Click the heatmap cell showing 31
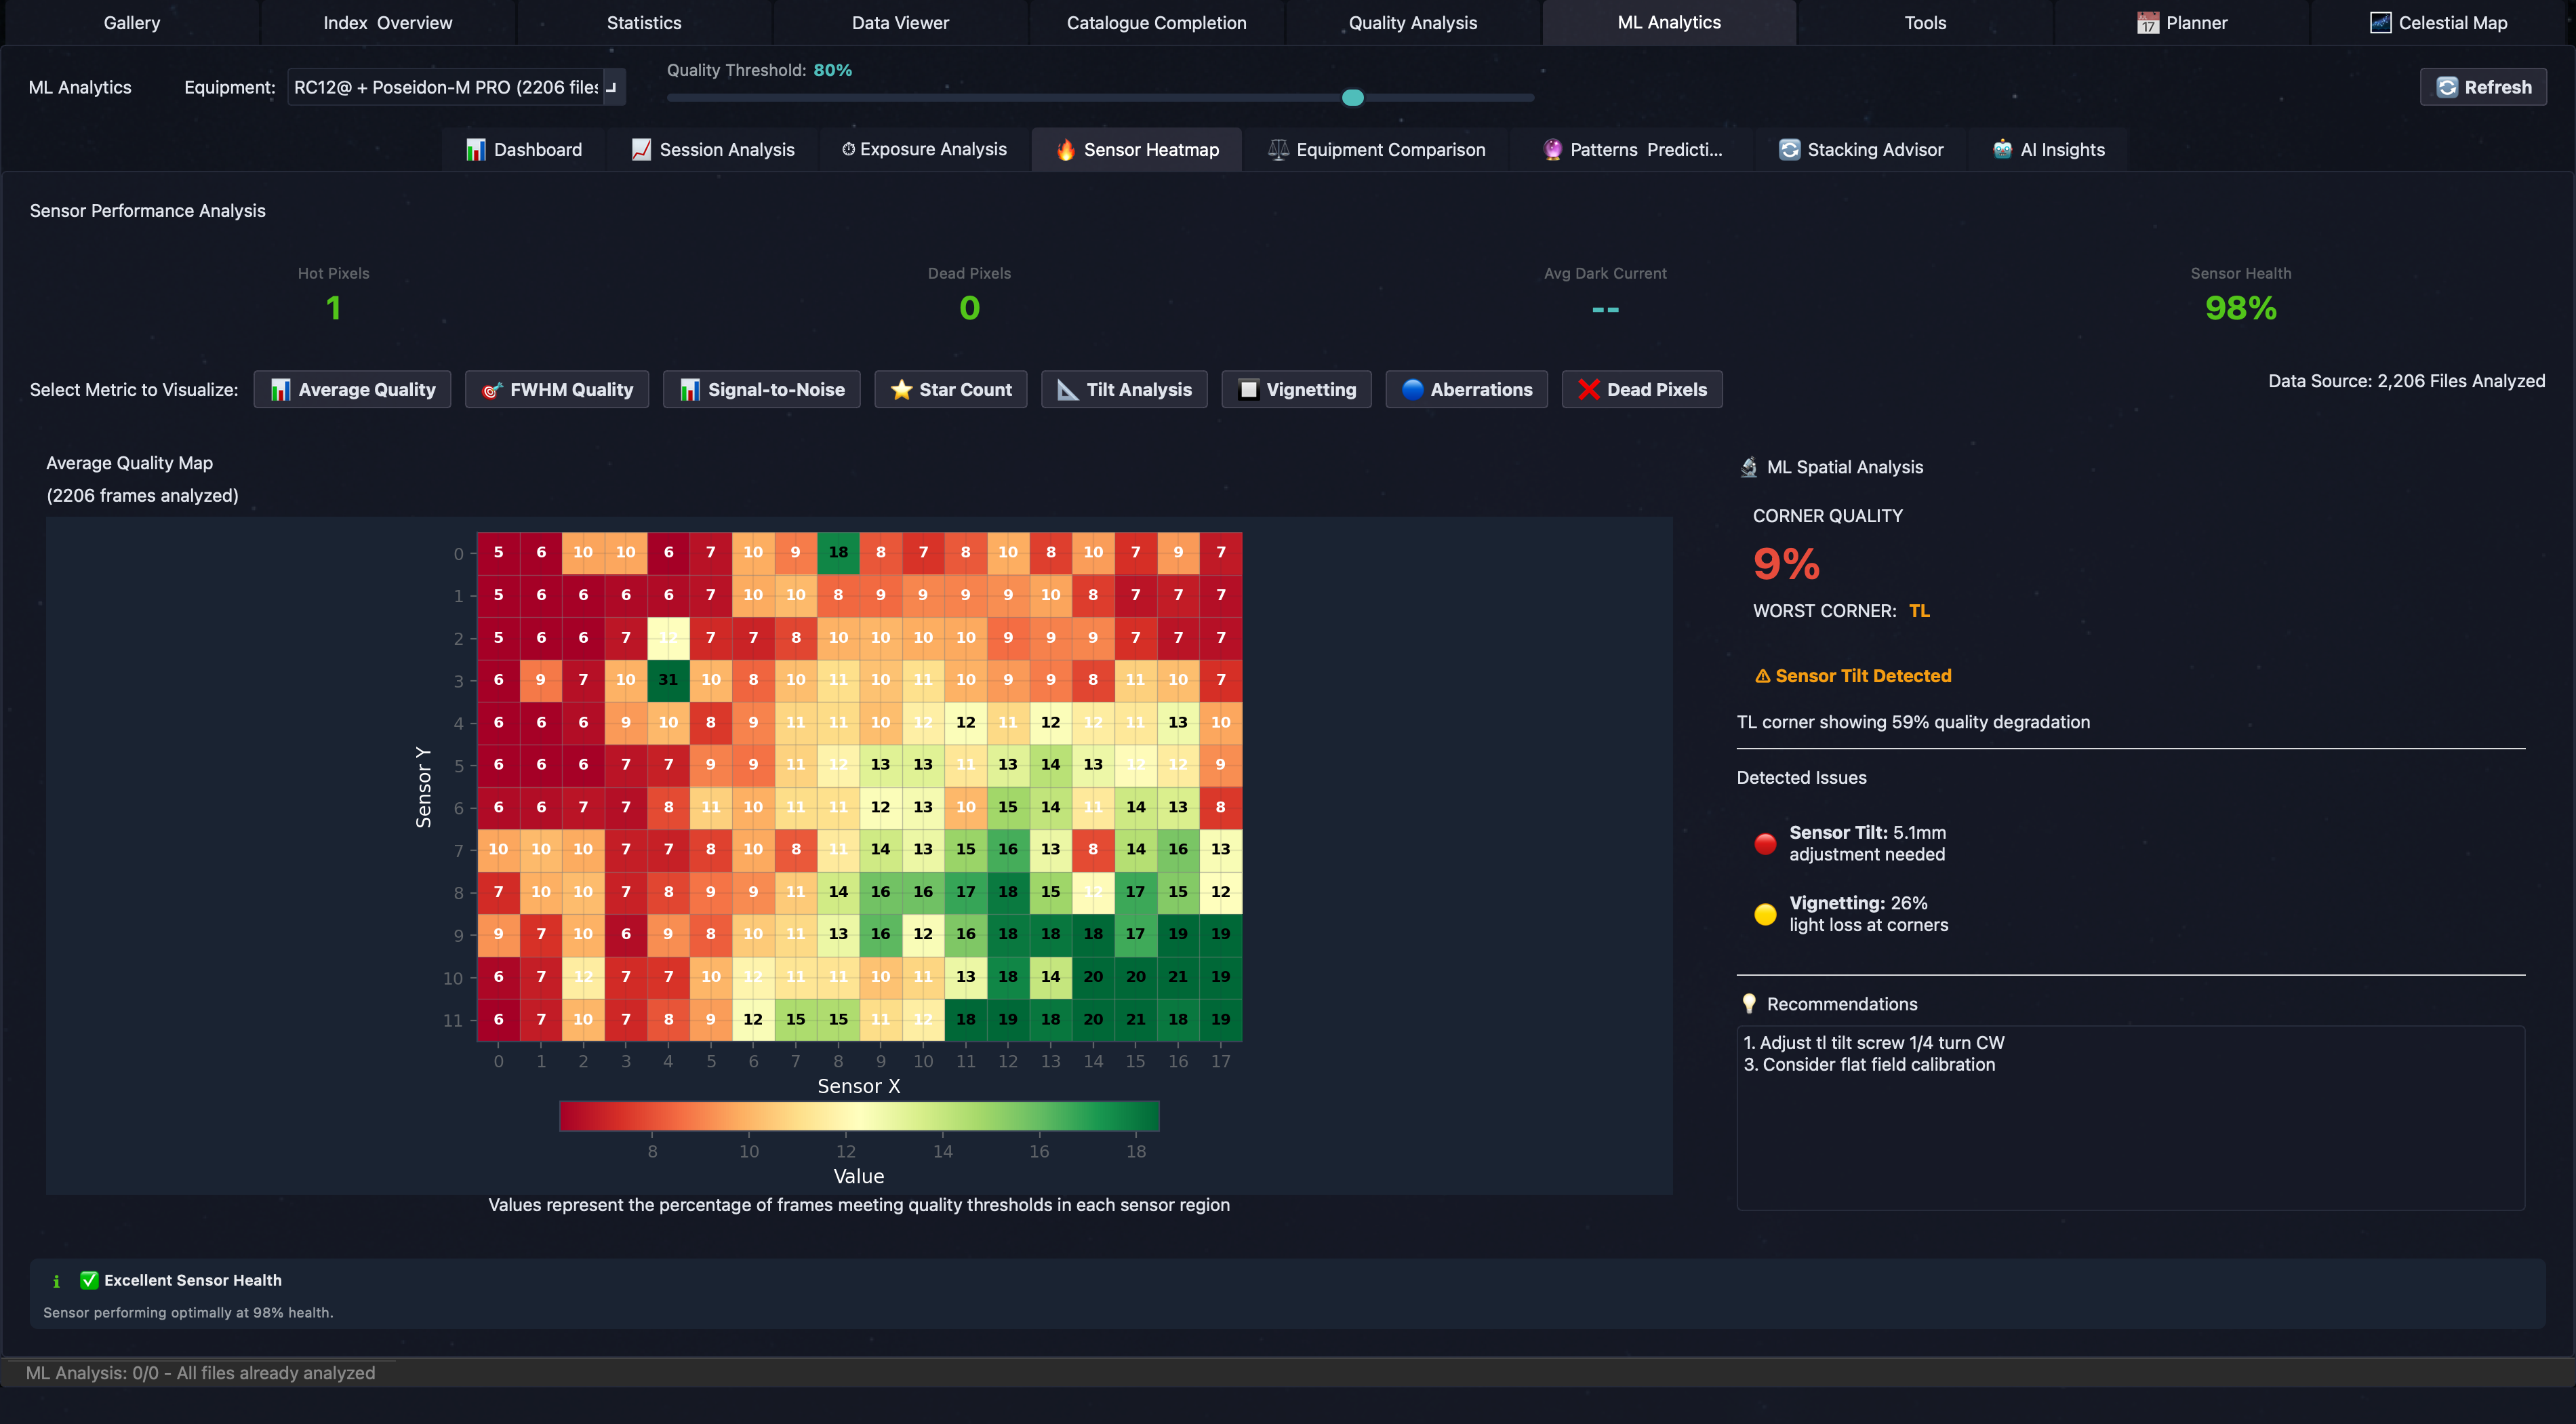 tap(668, 680)
